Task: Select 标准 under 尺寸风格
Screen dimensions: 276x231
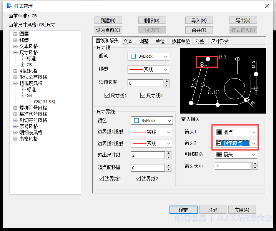Action: (32, 59)
